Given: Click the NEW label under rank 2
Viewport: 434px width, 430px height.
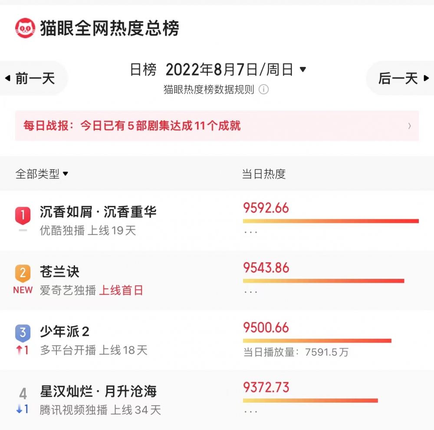Looking at the screenshot, I should pyautogui.click(x=23, y=290).
